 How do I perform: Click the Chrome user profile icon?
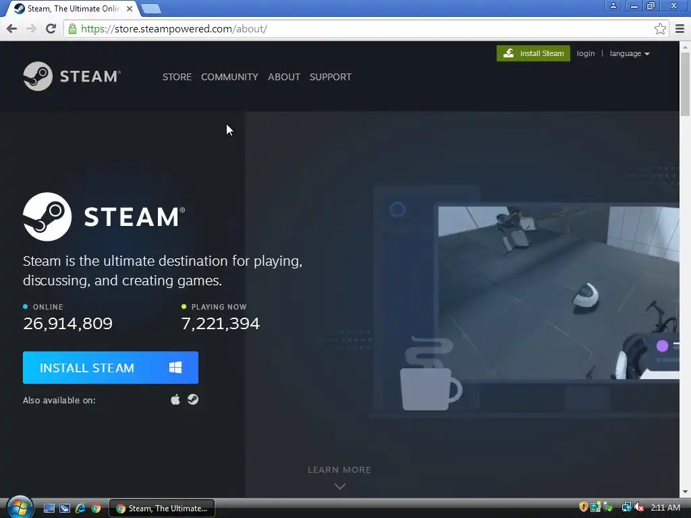(x=613, y=5)
